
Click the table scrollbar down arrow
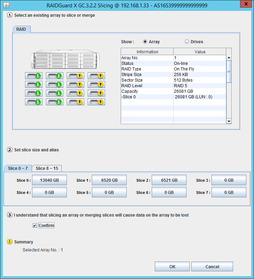(229, 121)
